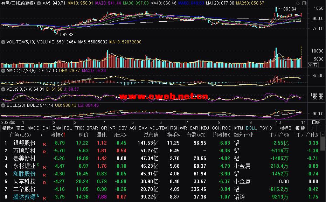Select the MTM indicator tab
Viewport: 326px width, 202px height.
[238, 128]
